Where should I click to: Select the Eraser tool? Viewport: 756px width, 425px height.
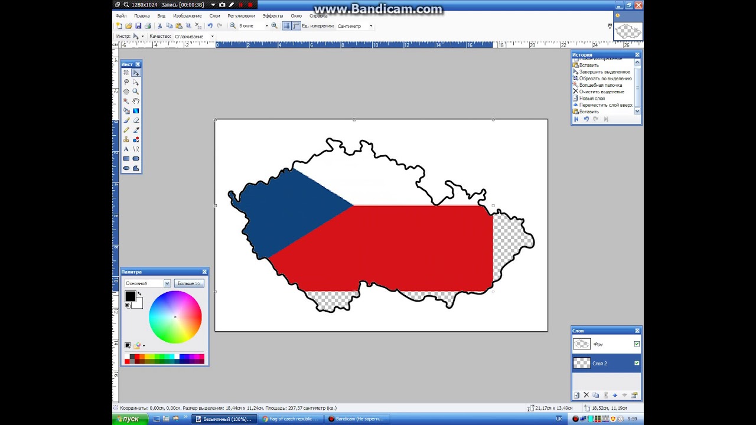coord(136,120)
